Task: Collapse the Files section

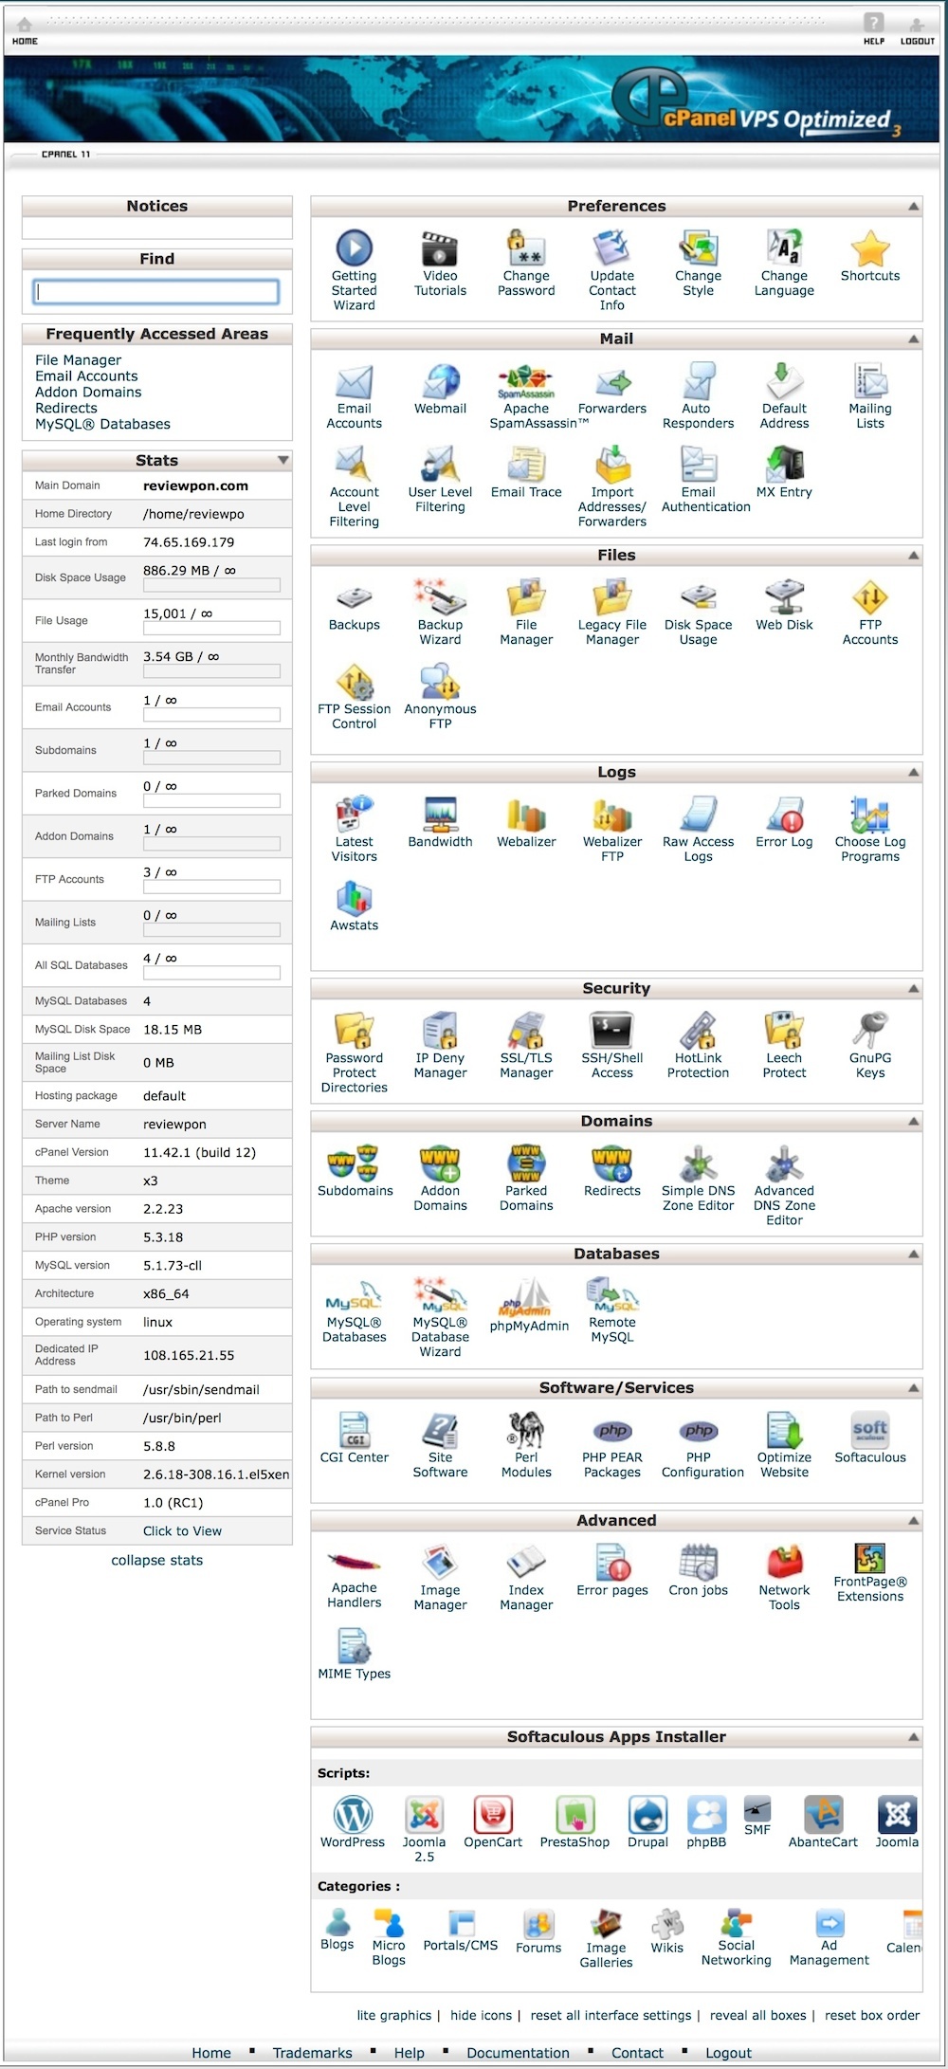Action: (914, 555)
